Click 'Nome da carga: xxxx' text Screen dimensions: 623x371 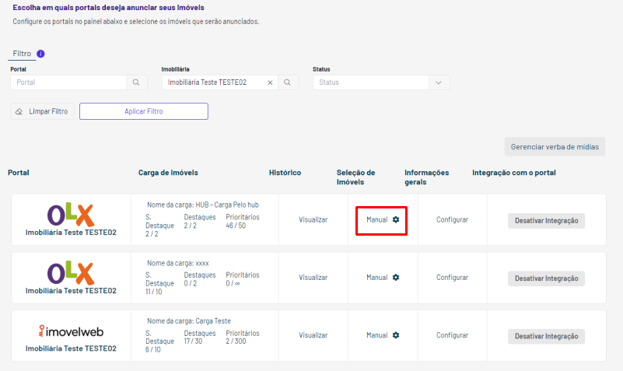pos(177,263)
